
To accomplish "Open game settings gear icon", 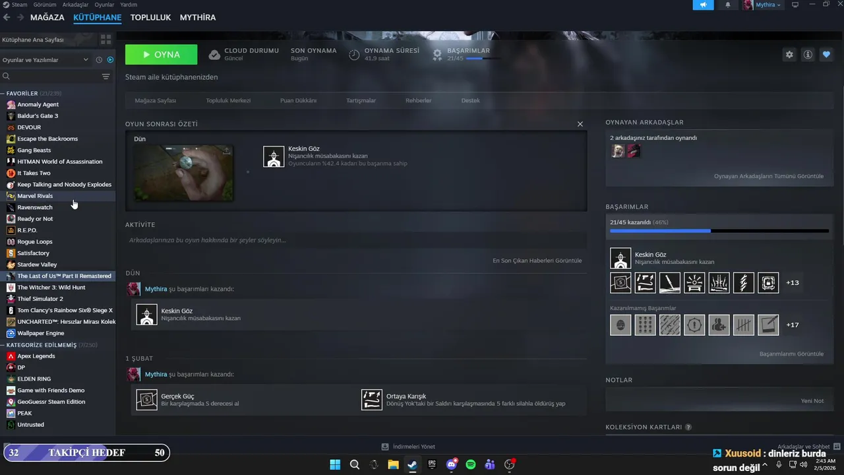I will pos(789,55).
